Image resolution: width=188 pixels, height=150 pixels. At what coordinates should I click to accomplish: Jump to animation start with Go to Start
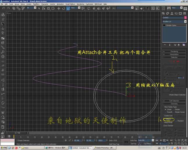pos(157,140)
